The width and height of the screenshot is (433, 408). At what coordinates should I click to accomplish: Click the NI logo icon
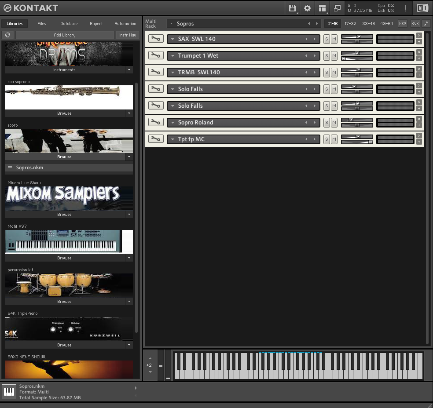[x=422, y=8]
